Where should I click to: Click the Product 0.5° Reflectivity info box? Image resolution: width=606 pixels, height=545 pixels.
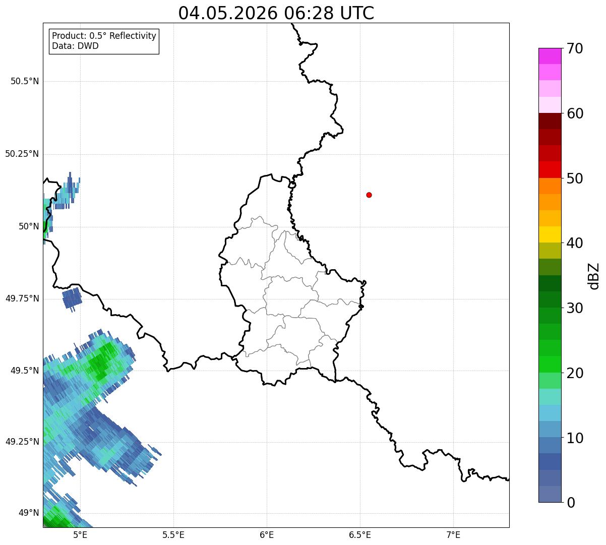coord(104,41)
